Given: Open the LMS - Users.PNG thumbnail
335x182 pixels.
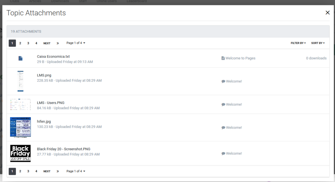Looking at the screenshot, I should [x=20, y=104].
